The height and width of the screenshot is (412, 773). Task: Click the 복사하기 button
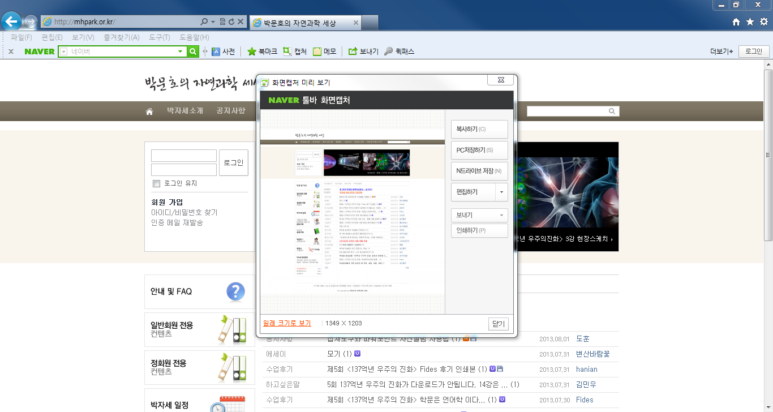pyautogui.click(x=479, y=129)
